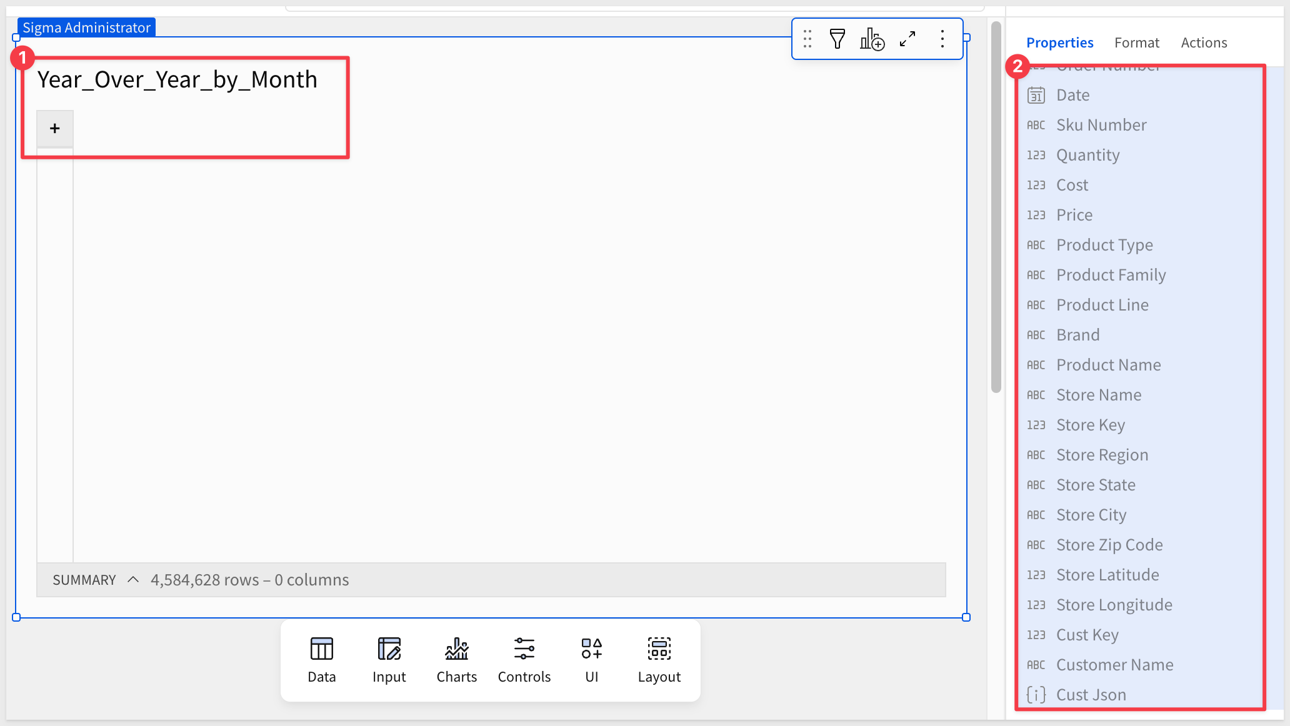Select the Date column in list
The height and width of the screenshot is (726, 1290).
pos(1072,95)
